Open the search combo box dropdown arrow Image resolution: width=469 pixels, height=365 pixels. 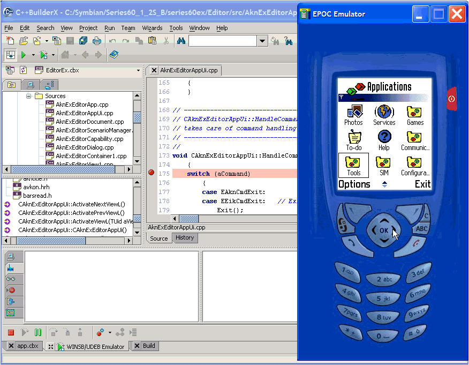pyautogui.click(x=262, y=41)
